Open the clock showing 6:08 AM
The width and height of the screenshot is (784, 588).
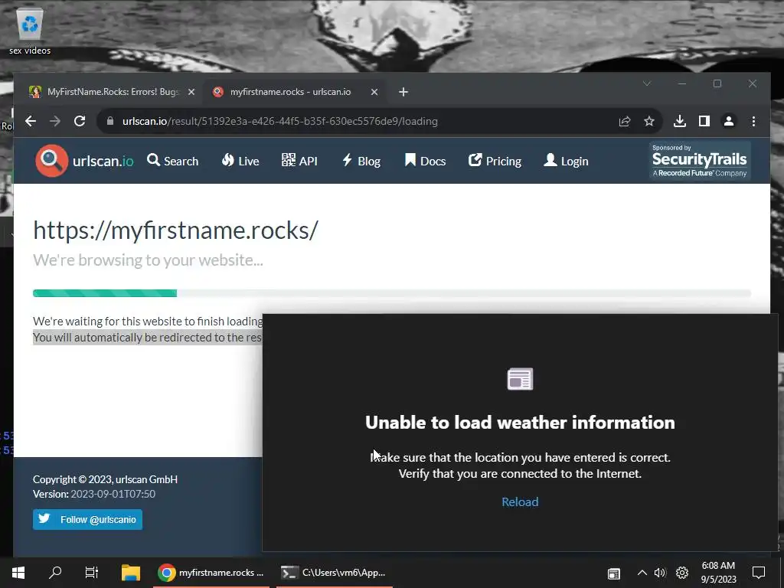tap(718, 573)
